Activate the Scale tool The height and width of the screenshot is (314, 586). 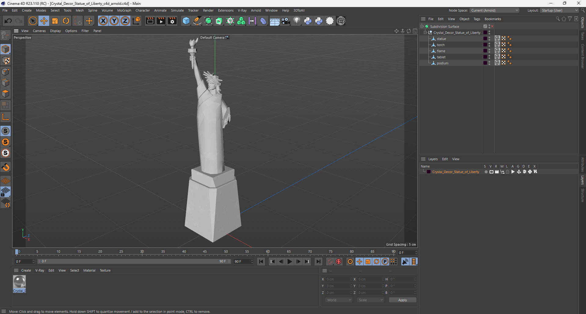[55, 21]
